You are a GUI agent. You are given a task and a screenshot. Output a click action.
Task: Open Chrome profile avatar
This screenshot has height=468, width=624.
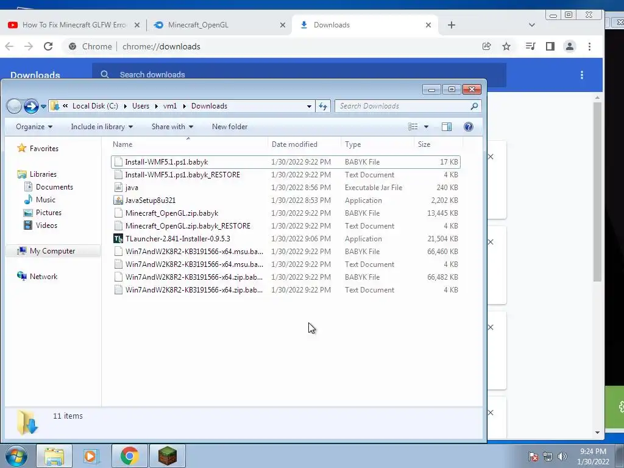(x=570, y=46)
